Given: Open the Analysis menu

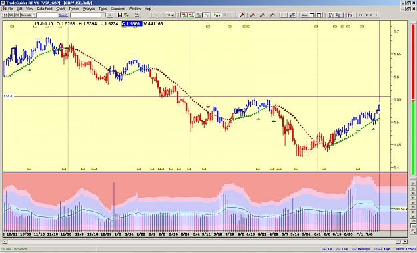Looking at the screenshot, I should [89, 9].
